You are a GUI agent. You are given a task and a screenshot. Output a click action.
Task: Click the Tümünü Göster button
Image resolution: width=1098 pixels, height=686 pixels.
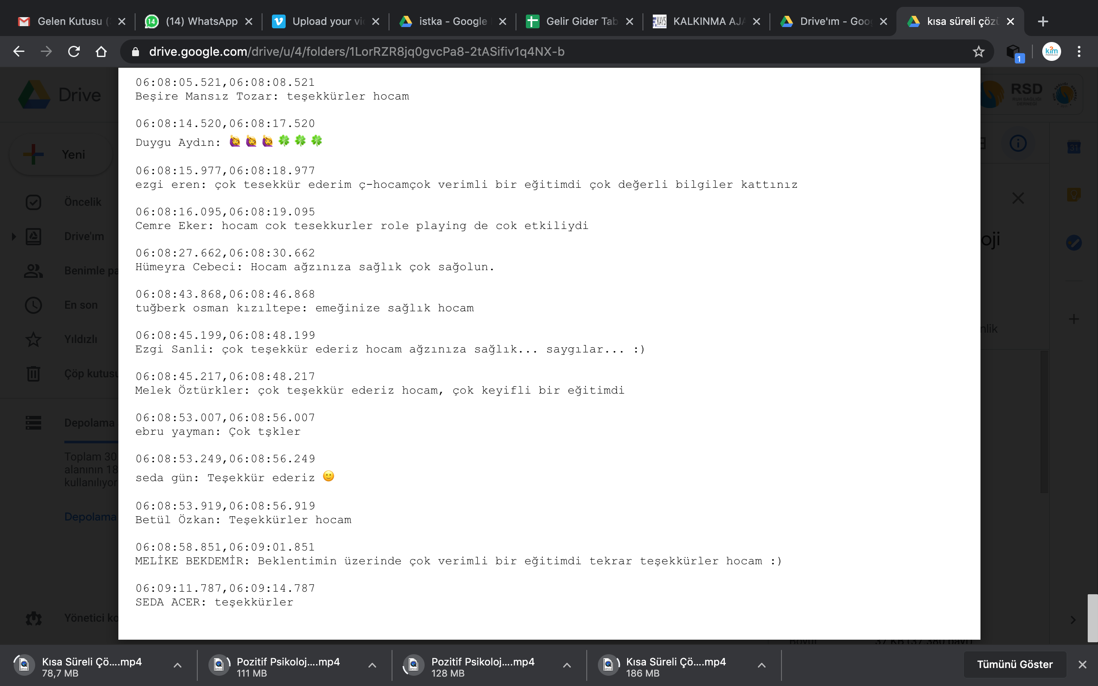click(1014, 664)
